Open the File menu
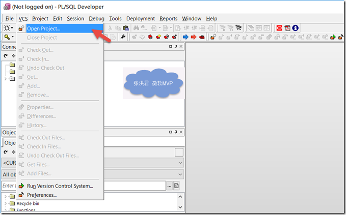346x215 pixels. pos(9,18)
